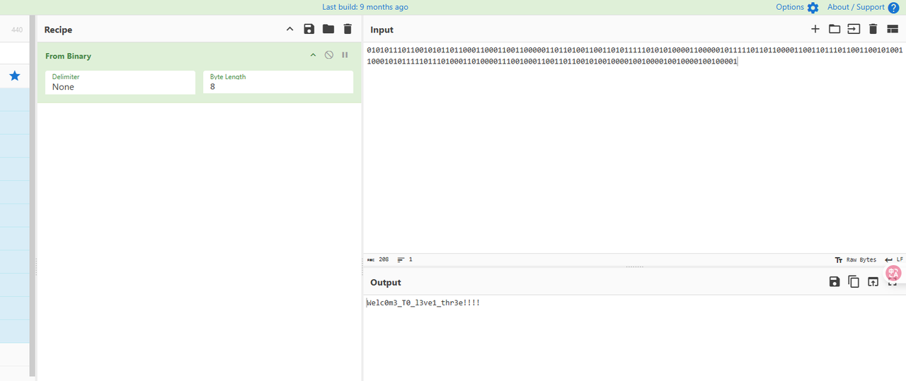This screenshot has height=381, width=906.
Task: Add a new input tab
Action: pos(815,29)
